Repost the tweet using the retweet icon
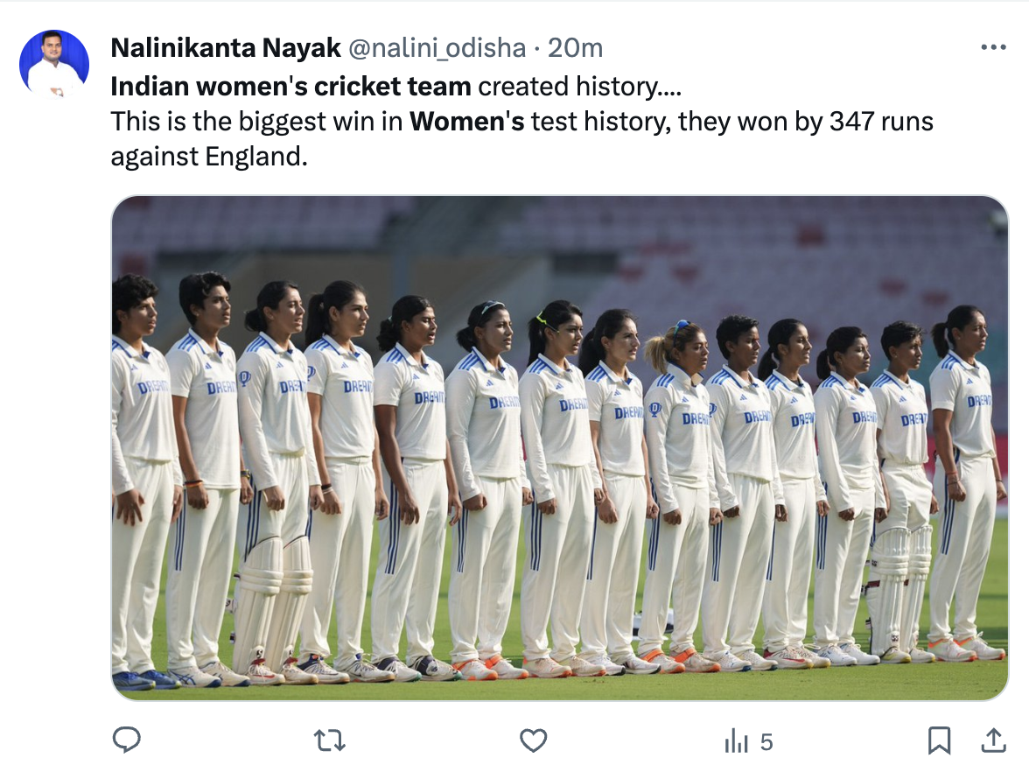 330,741
